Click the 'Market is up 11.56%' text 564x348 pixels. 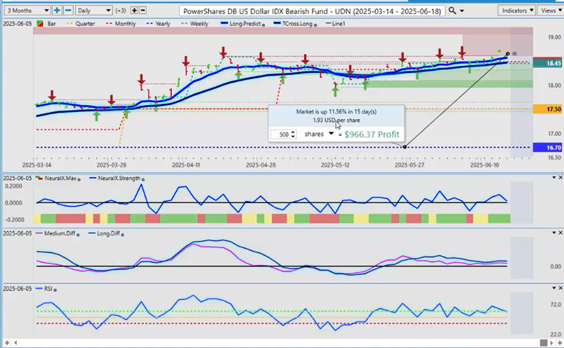336,112
